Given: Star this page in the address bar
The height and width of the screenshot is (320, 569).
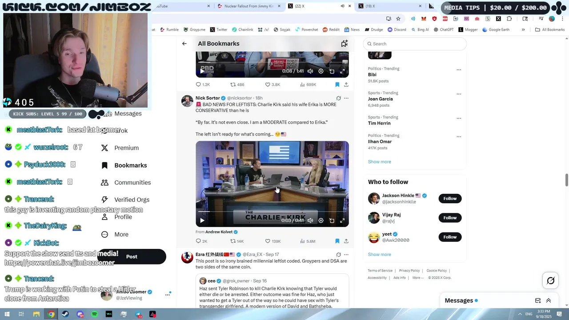Looking at the screenshot, I should pos(398,19).
